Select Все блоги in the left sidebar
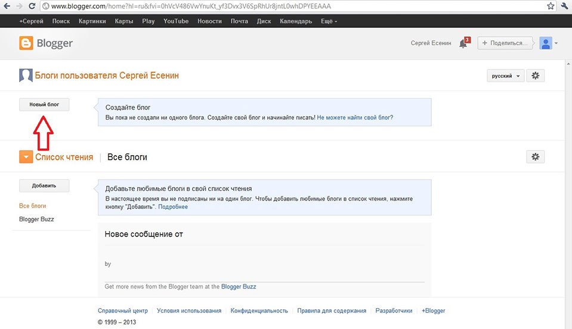572x329 pixels. (32, 206)
